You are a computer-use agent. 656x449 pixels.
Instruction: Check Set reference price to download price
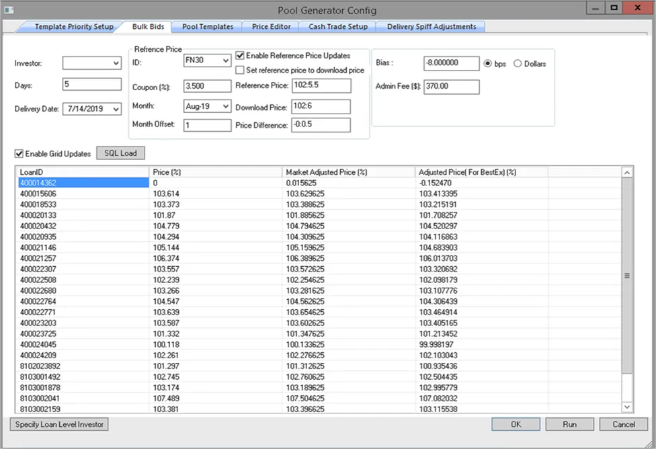[x=240, y=70]
